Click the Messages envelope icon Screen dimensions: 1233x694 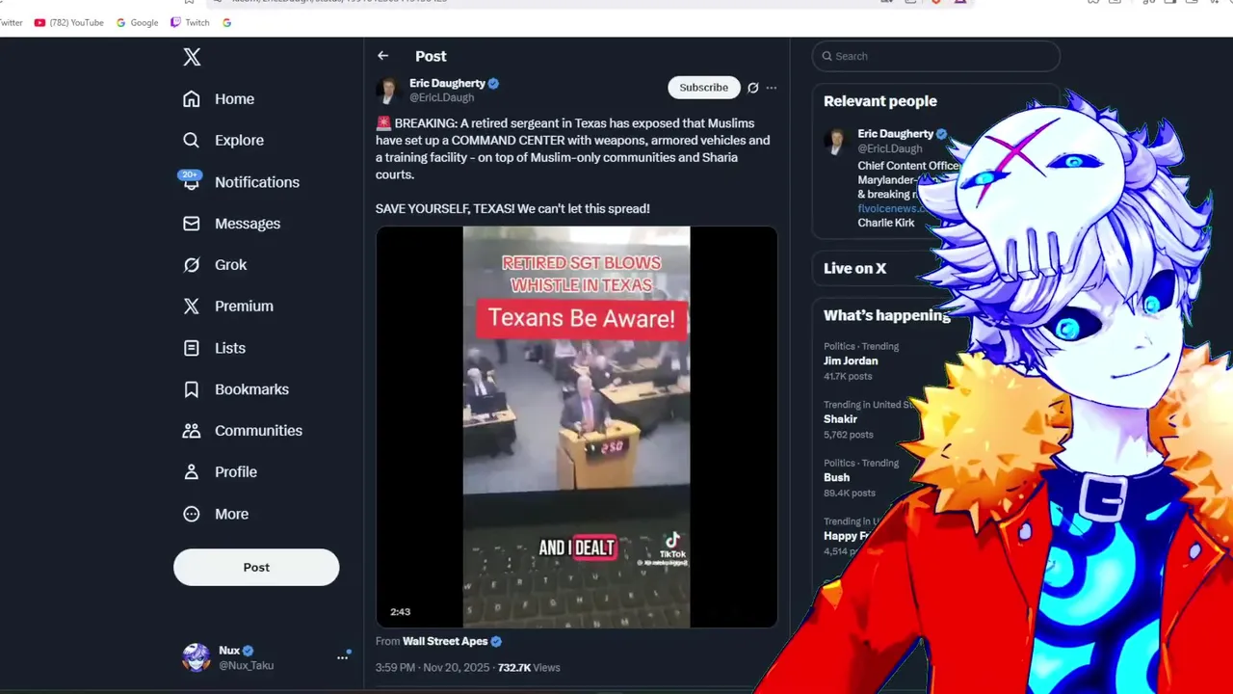(192, 224)
